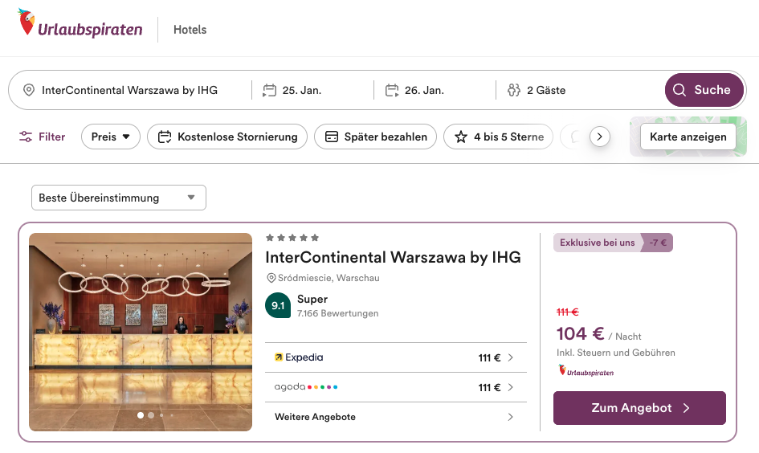Click the check-in calendar icon
The height and width of the screenshot is (453, 759).
point(270,90)
